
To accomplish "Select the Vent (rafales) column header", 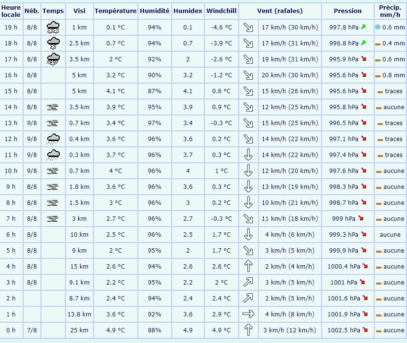I will pyautogui.click(x=280, y=11).
